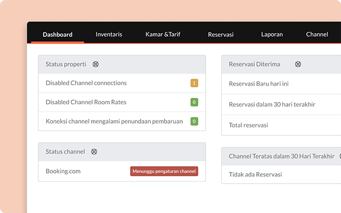Open the Booking.com channel entry
This screenshot has height=213, width=341.
point(63,171)
